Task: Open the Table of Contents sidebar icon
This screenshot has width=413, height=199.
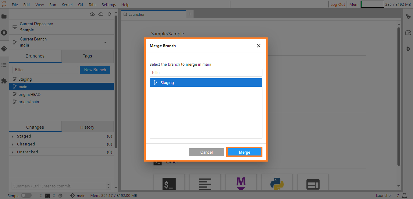Action: tap(4, 65)
